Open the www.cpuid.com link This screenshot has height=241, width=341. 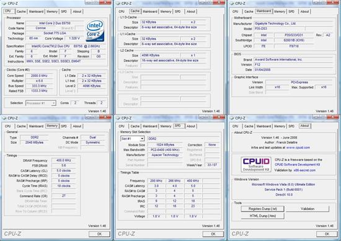(x=298, y=147)
